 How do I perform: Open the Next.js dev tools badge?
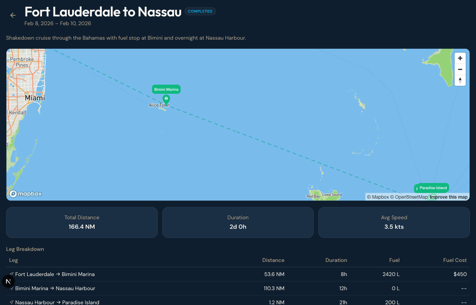tap(8, 282)
